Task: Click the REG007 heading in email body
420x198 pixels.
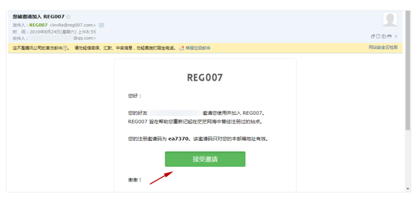Action: (x=205, y=78)
